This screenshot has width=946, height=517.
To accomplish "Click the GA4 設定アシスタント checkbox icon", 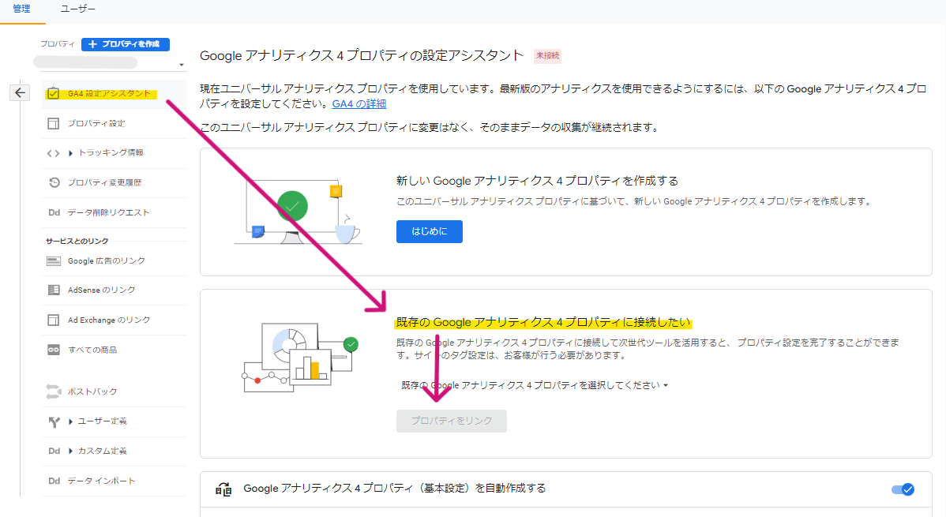I will point(53,93).
